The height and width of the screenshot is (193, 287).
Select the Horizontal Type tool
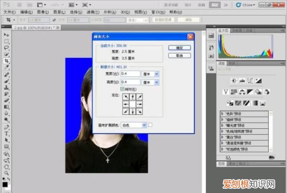6,134
